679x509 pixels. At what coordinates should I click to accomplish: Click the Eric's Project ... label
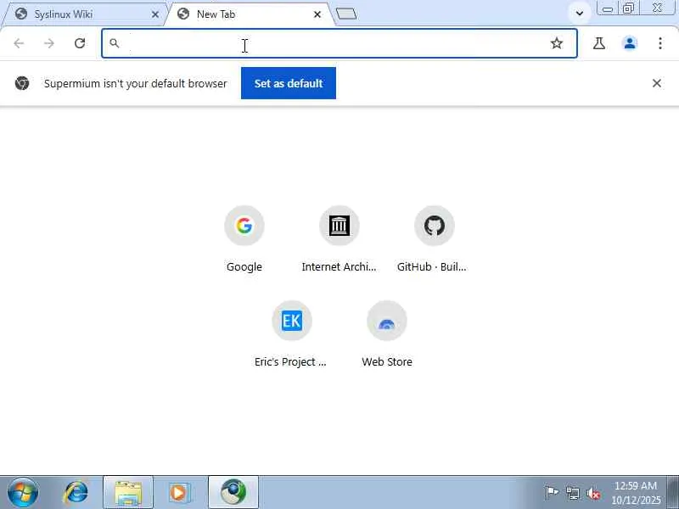[x=290, y=362]
